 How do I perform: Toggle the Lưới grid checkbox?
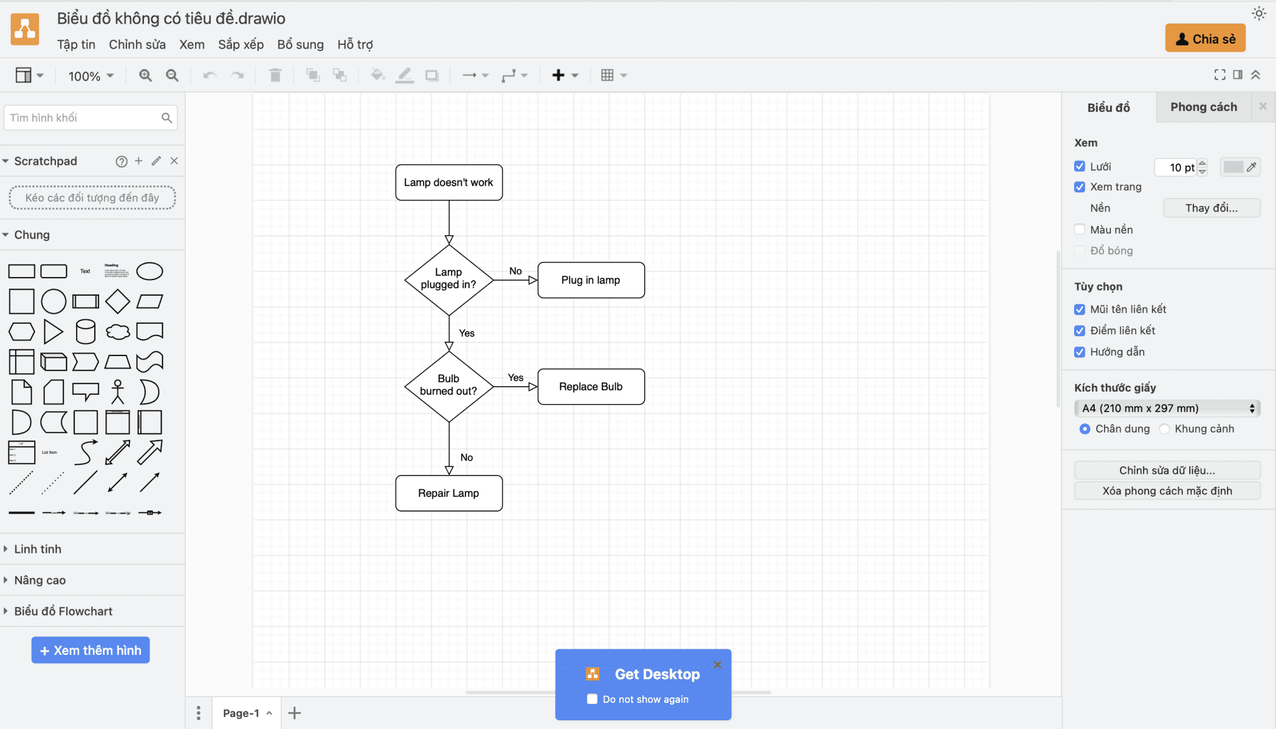pos(1080,166)
